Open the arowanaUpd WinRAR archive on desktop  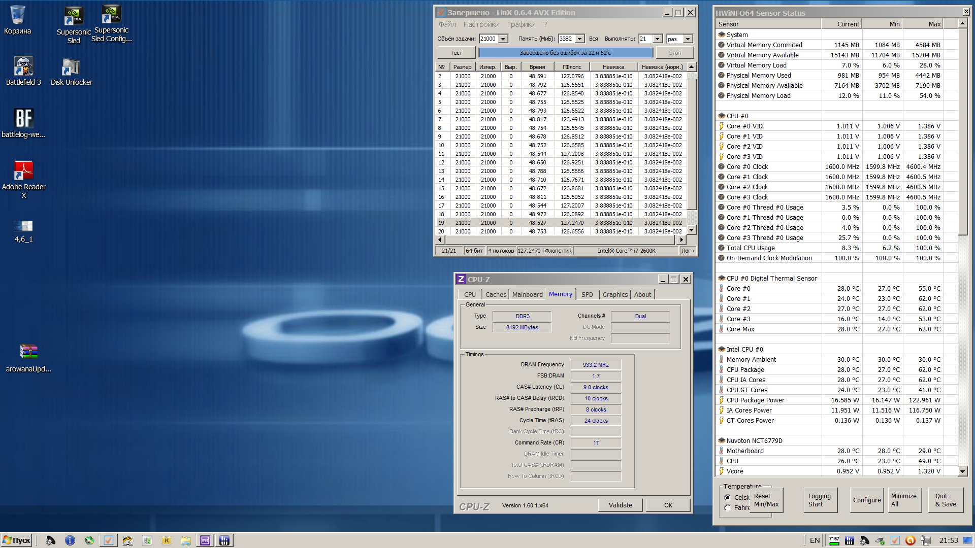pos(28,358)
